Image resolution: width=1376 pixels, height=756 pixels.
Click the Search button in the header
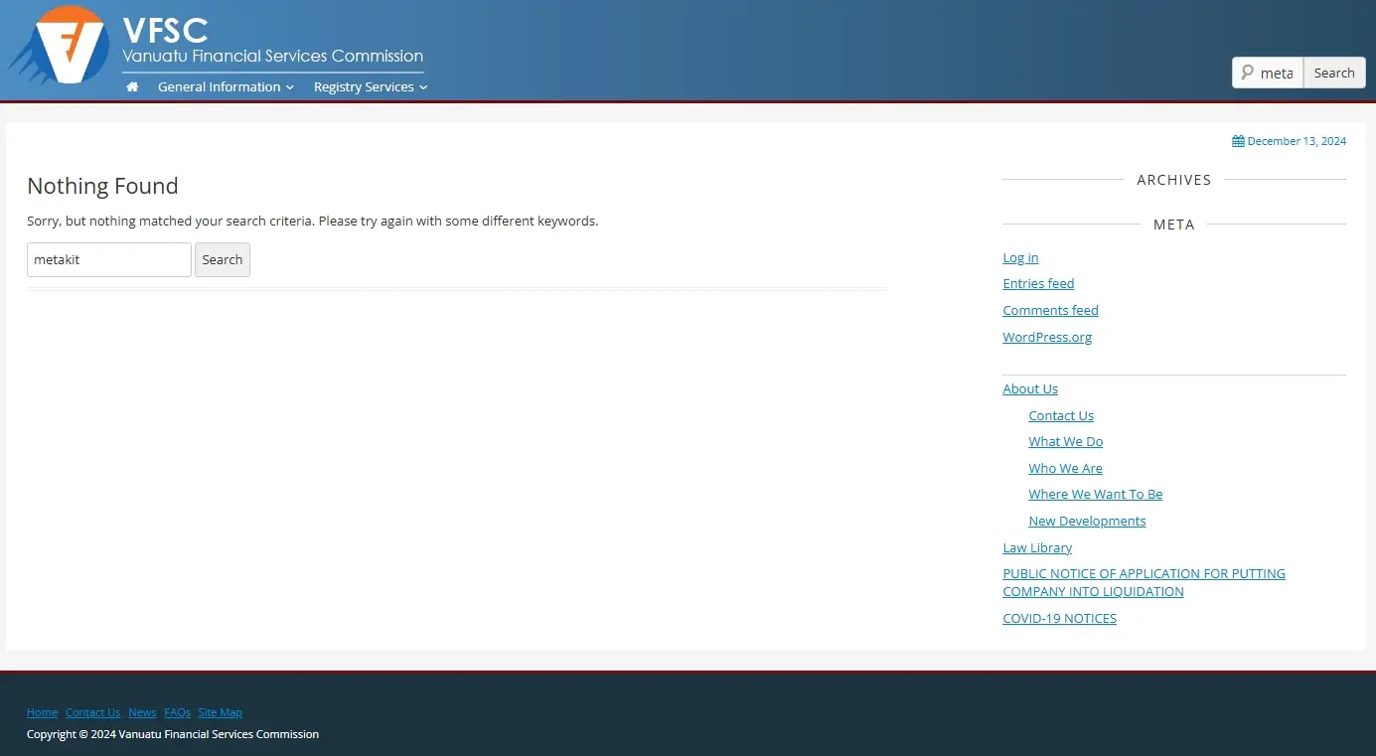(1333, 72)
